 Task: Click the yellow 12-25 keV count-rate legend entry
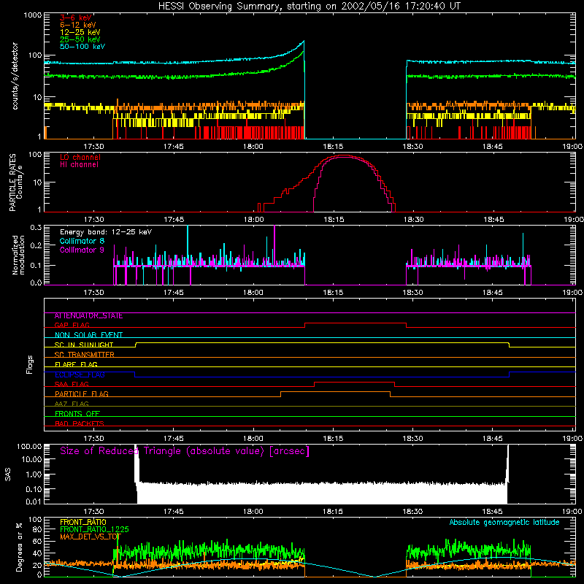80,32
